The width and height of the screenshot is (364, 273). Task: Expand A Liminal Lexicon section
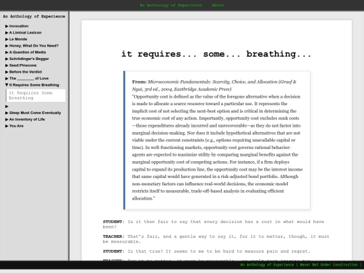[23, 32]
